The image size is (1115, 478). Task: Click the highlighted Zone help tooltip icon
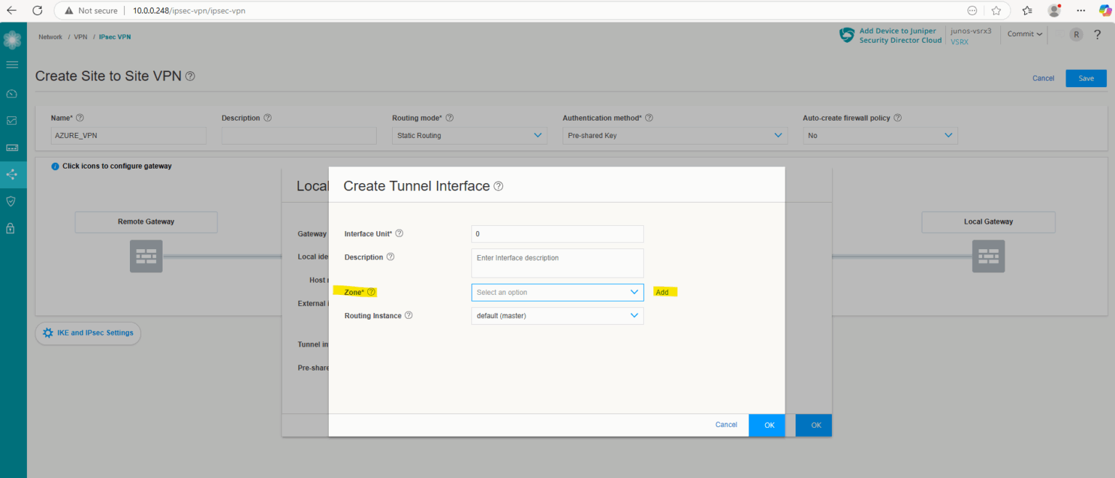[x=371, y=291]
